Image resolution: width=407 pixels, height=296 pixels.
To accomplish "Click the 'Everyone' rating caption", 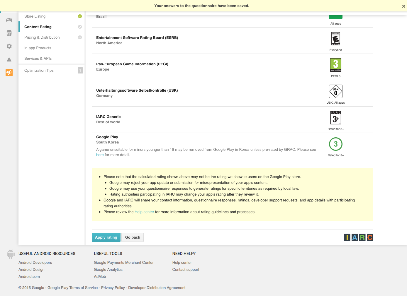I will [336, 50].
